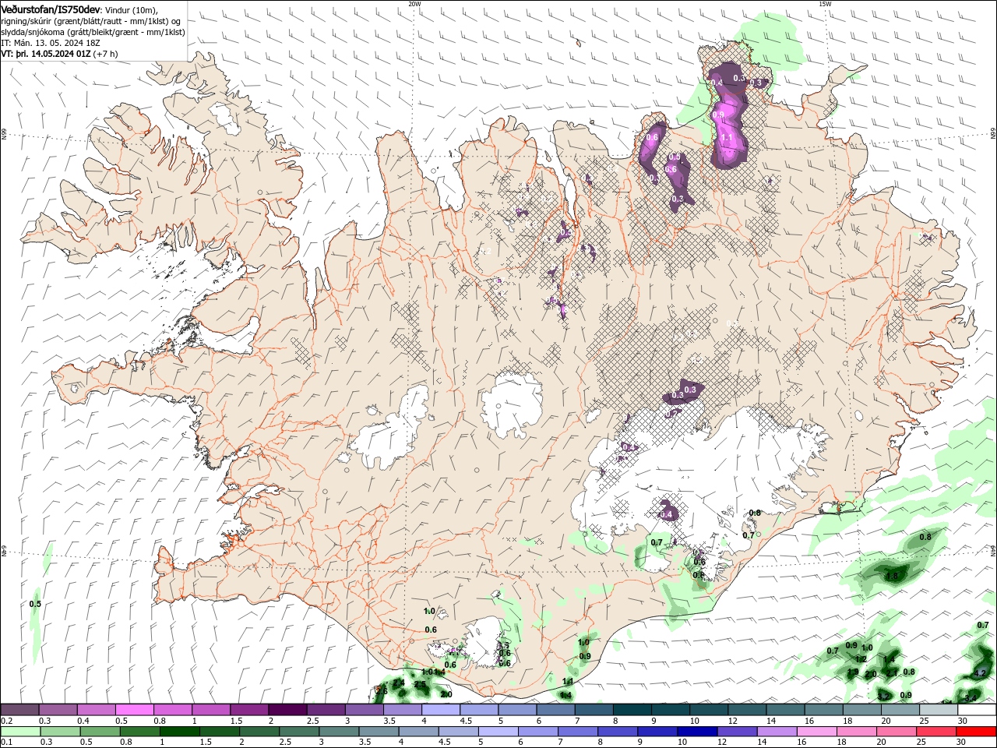Select the darkest purple swatch labeled 2 in the upper legend
Viewport: 997px width, 748px height.
[287, 710]
